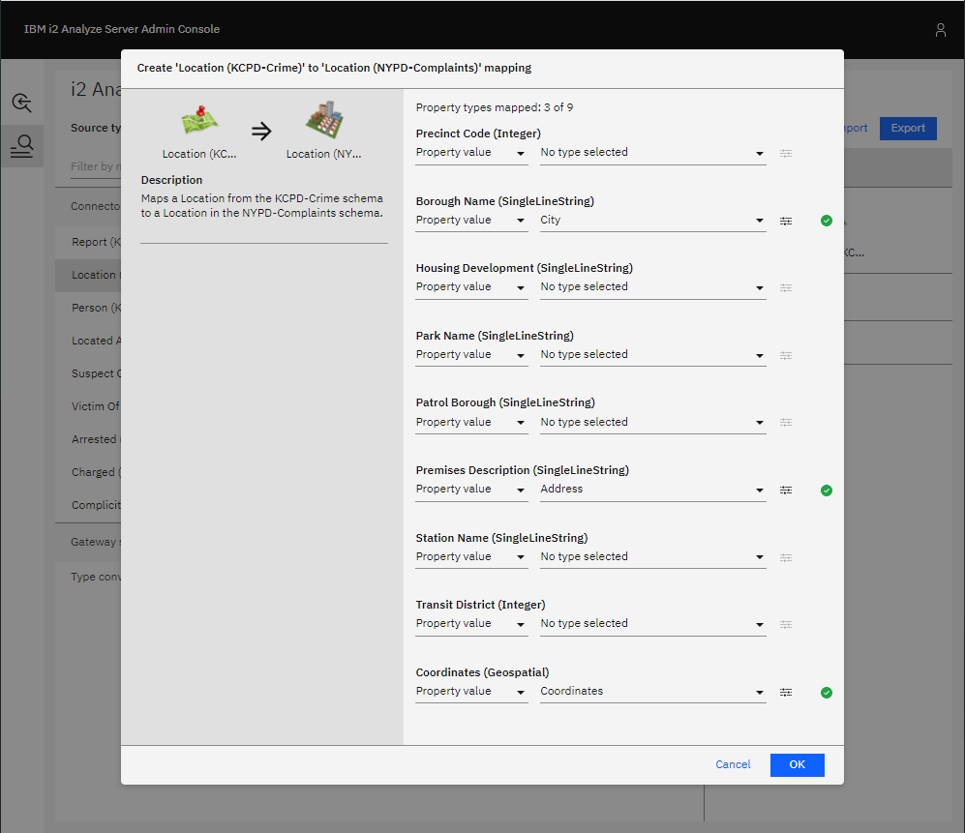The height and width of the screenshot is (833, 965).
Task: Open Premises Description dropdown showing Address
Action: pos(652,490)
